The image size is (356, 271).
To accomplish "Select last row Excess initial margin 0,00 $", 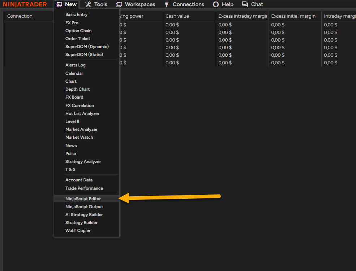I will pyautogui.click(x=278, y=63).
